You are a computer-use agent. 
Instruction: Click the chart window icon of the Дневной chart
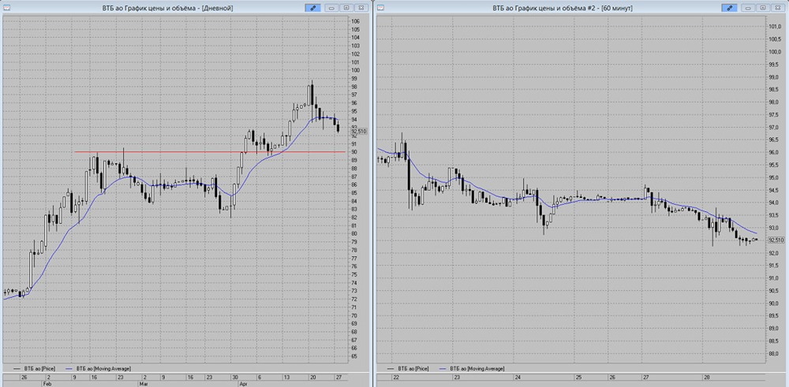click(x=6, y=8)
